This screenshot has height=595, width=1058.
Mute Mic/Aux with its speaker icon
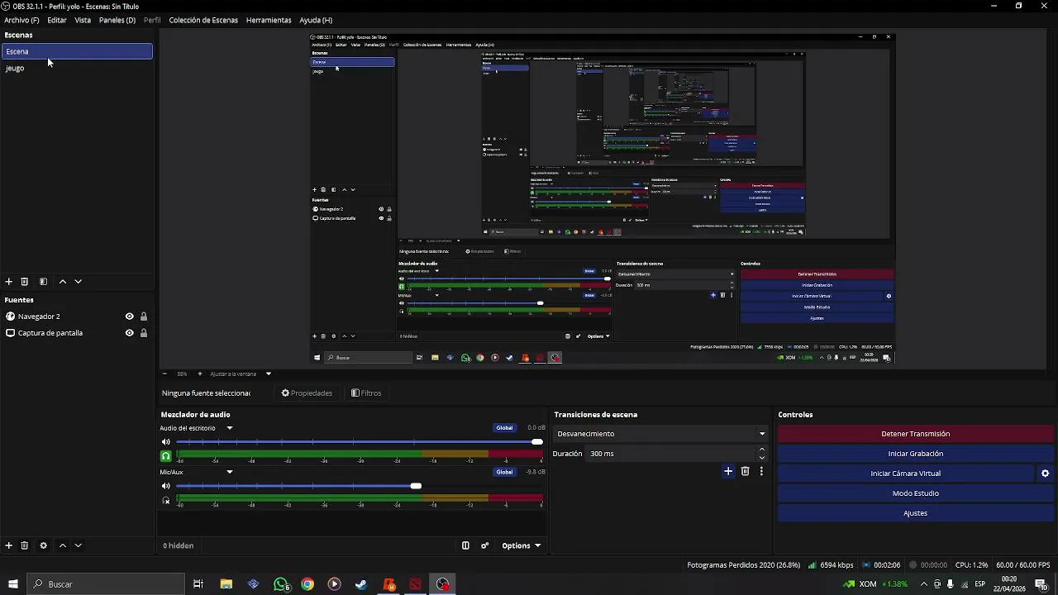point(165,486)
